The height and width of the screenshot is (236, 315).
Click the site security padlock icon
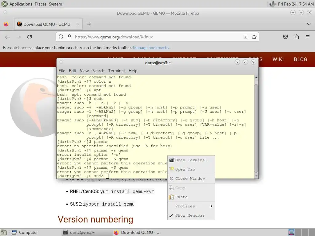click(x=70, y=37)
